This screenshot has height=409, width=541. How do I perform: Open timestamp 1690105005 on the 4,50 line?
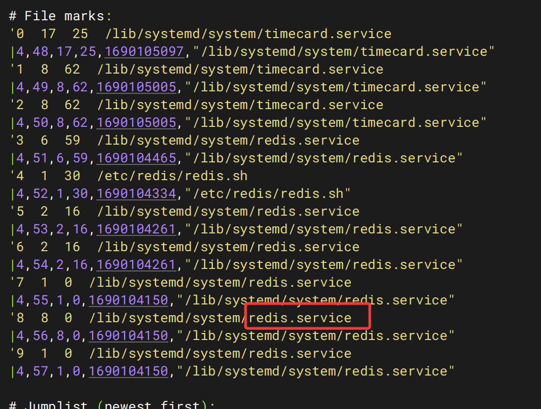(136, 123)
